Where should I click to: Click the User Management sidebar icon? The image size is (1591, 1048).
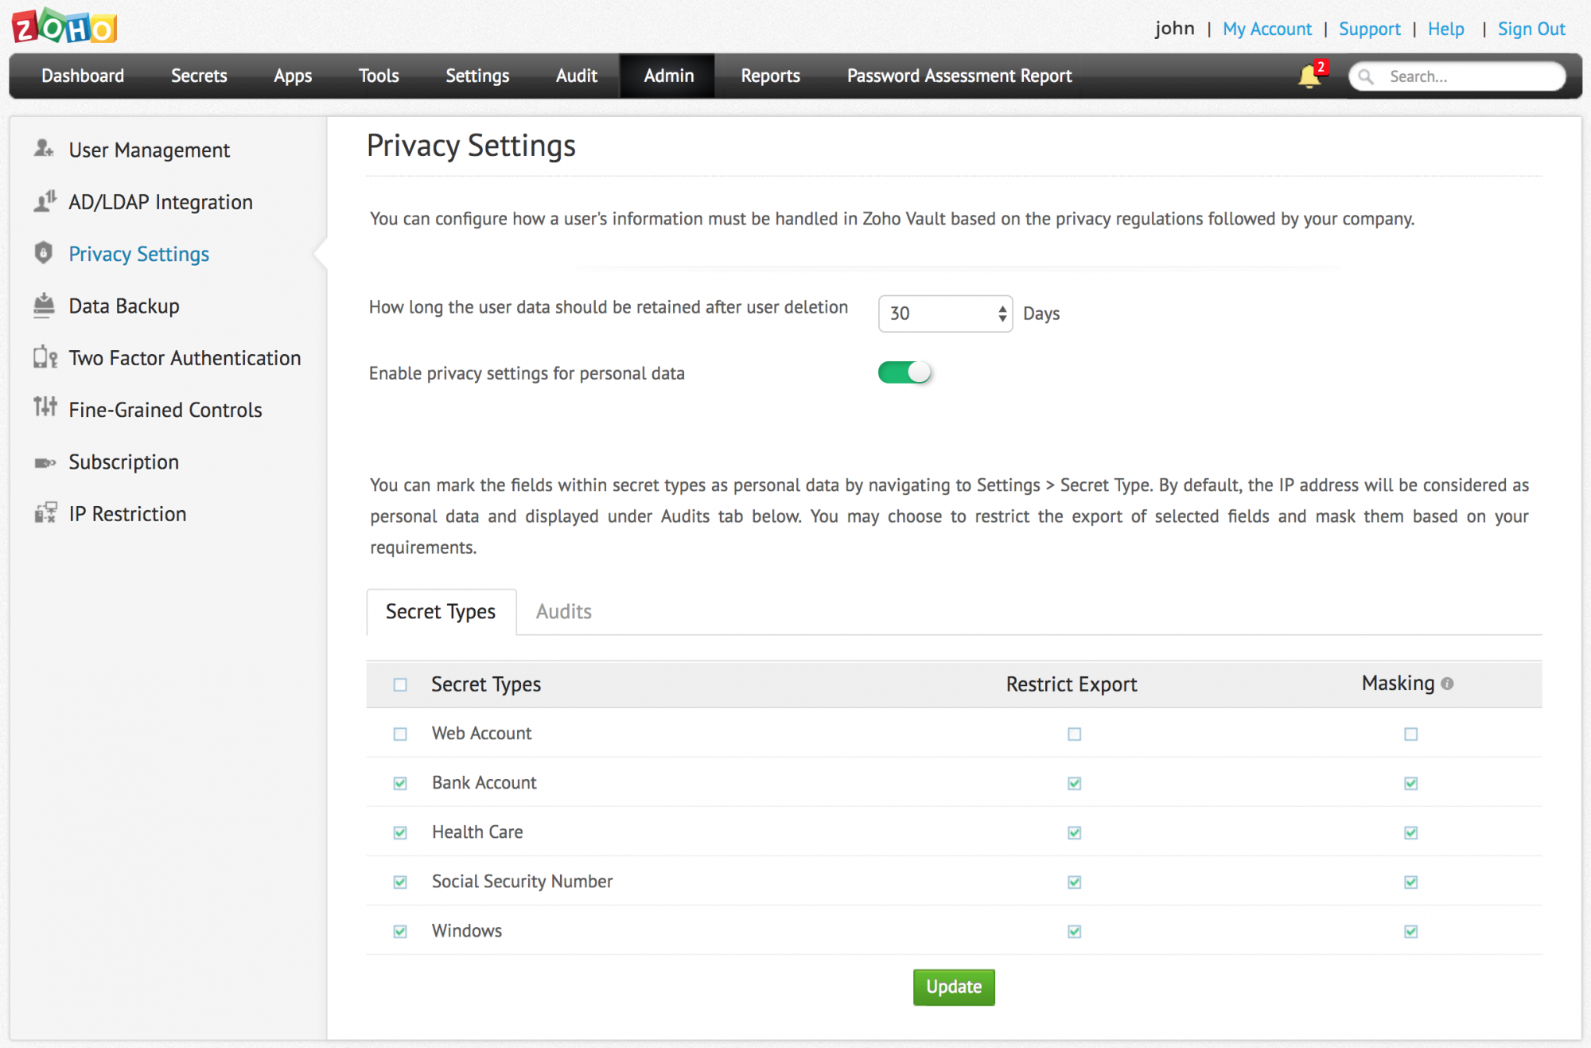(44, 149)
